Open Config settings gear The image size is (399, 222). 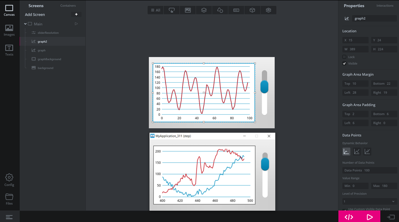pos(9,180)
